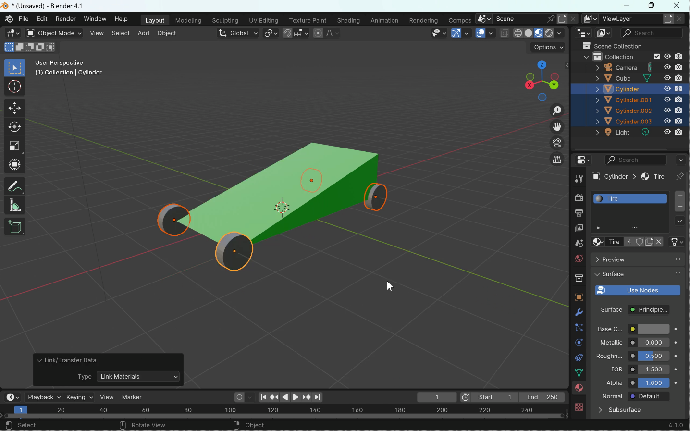
Task: Switch to the Shading workspace tab
Action: tap(349, 20)
